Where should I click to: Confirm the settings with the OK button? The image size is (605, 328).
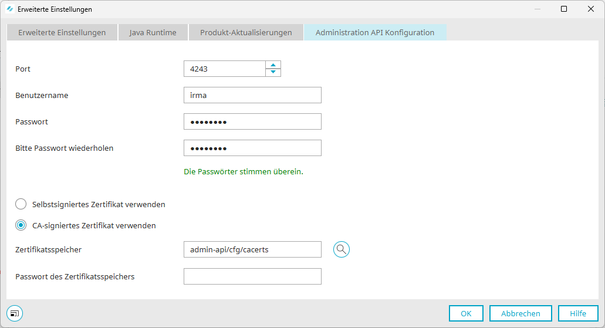click(466, 313)
